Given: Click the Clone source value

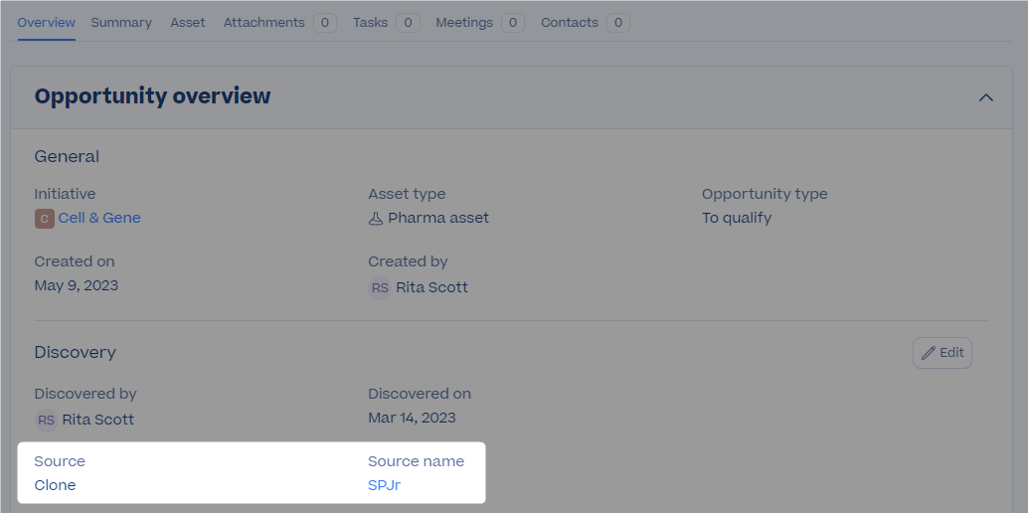Looking at the screenshot, I should [x=55, y=485].
